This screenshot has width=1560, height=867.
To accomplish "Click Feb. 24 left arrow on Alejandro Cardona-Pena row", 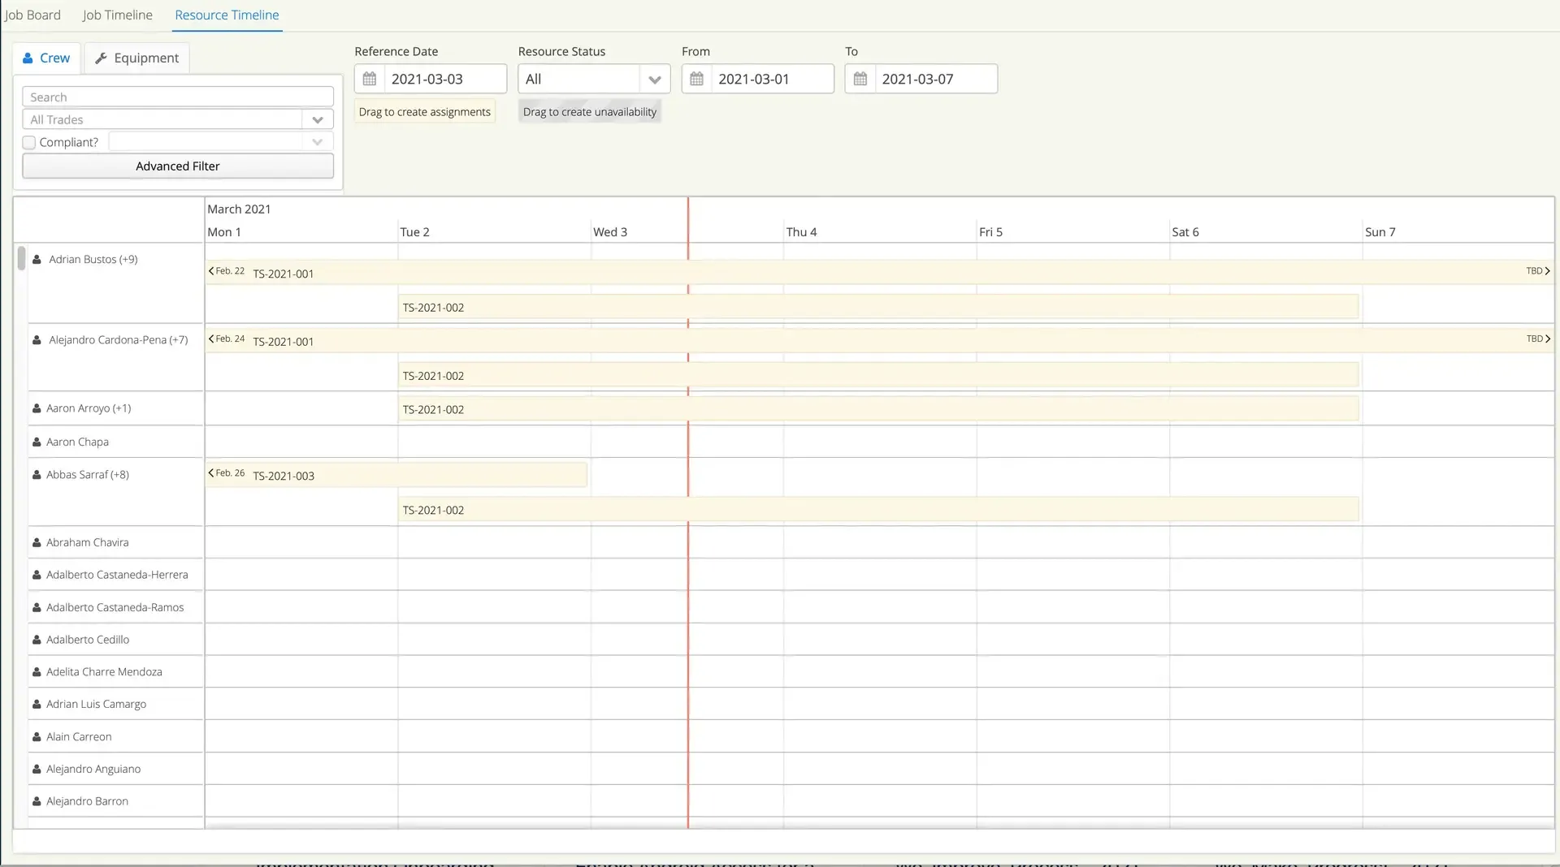I will point(211,339).
